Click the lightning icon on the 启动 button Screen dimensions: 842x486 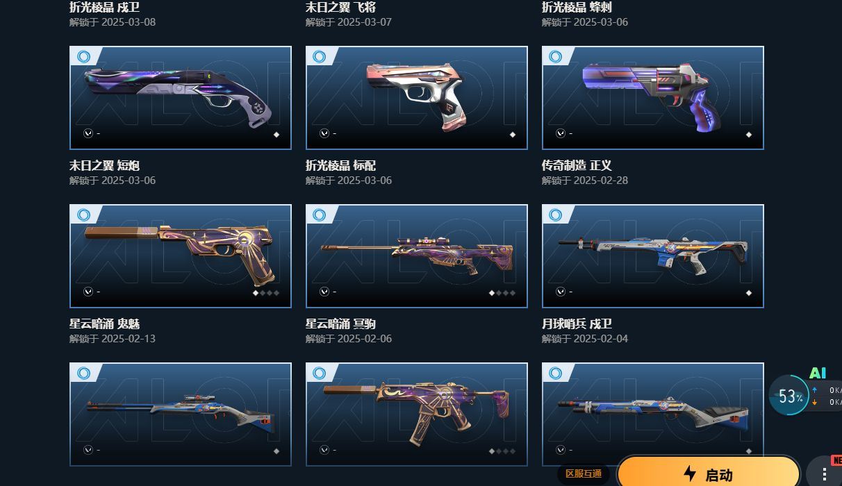click(x=690, y=474)
